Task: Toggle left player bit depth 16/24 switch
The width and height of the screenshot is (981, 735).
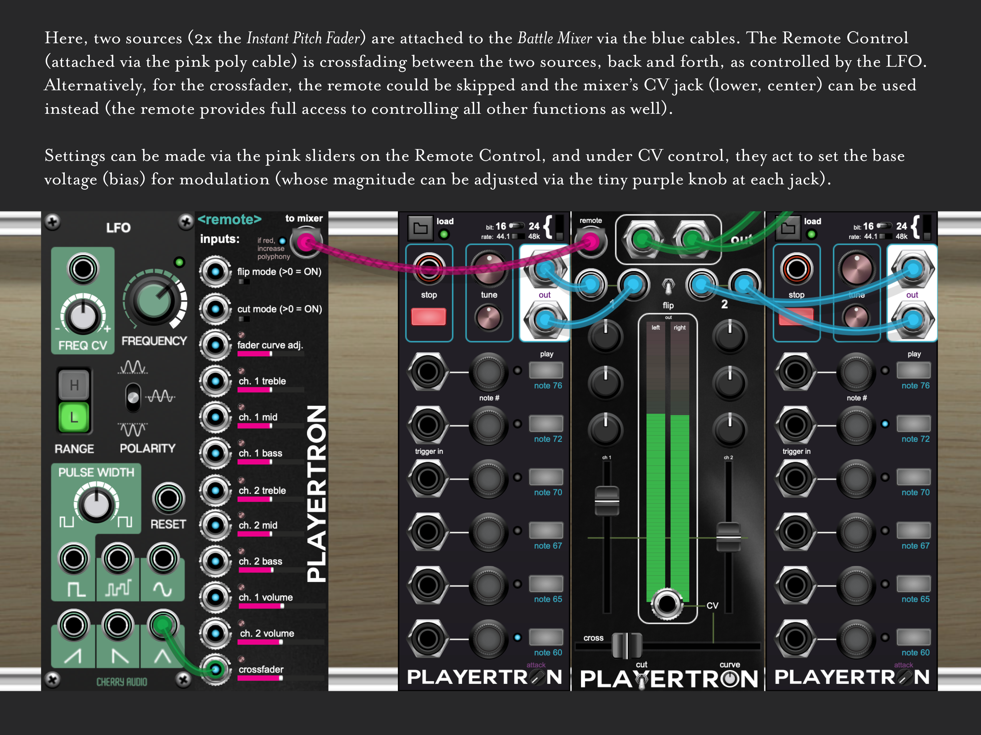Action: coord(516,226)
